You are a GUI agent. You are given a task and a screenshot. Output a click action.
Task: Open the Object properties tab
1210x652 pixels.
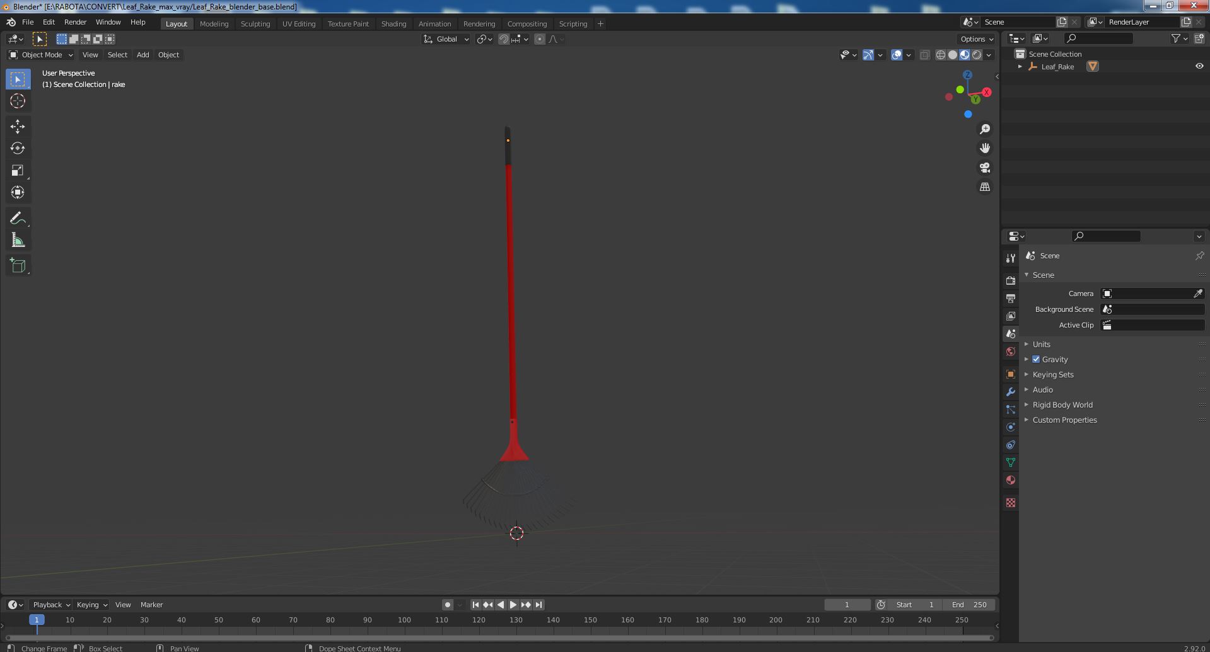pos(1011,374)
